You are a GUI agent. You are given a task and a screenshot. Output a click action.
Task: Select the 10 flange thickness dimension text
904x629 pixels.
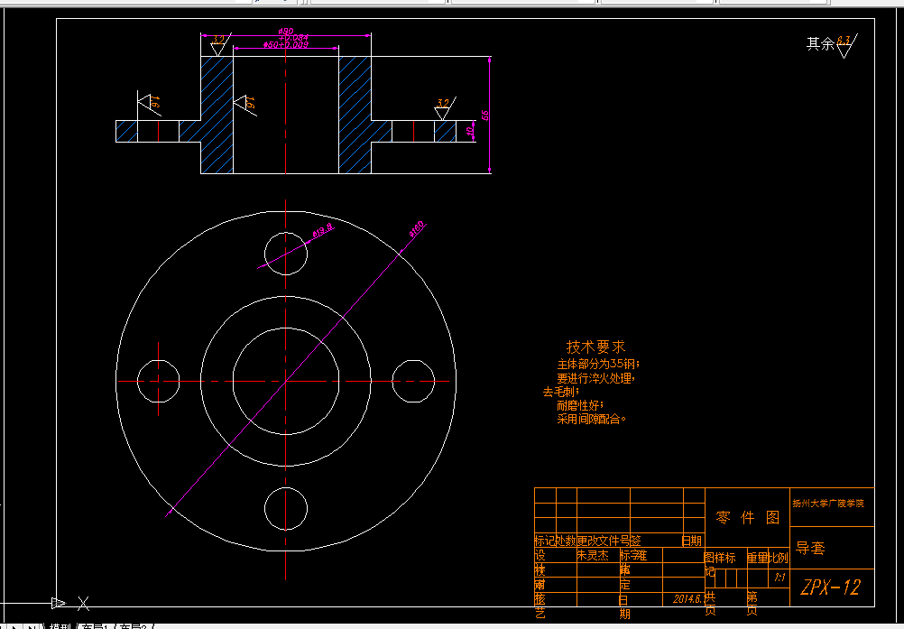(x=470, y=132)
